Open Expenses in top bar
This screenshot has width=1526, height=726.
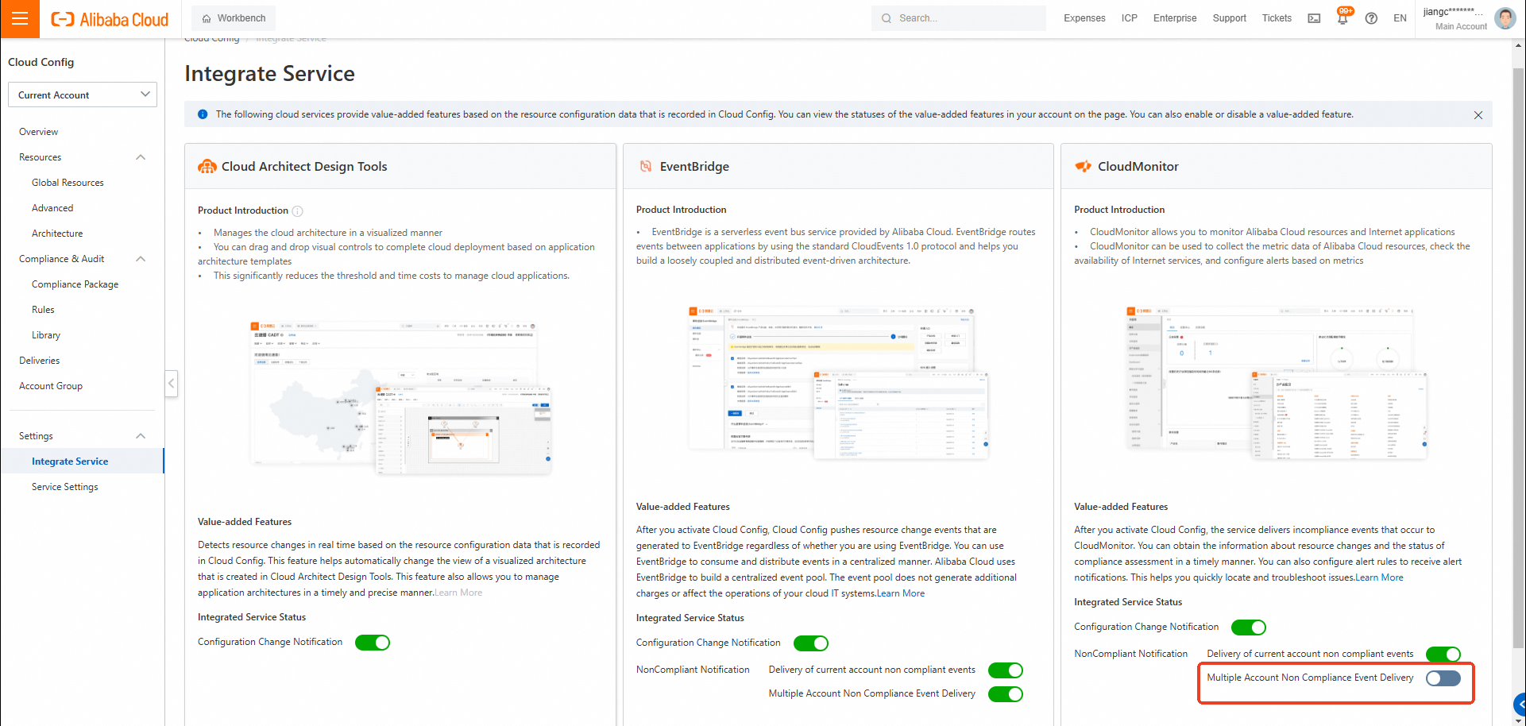[1084, 18]
